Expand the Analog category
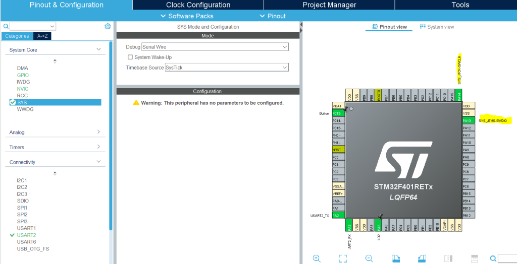Viewport: 517px width, 264px height. pos(98,132)
